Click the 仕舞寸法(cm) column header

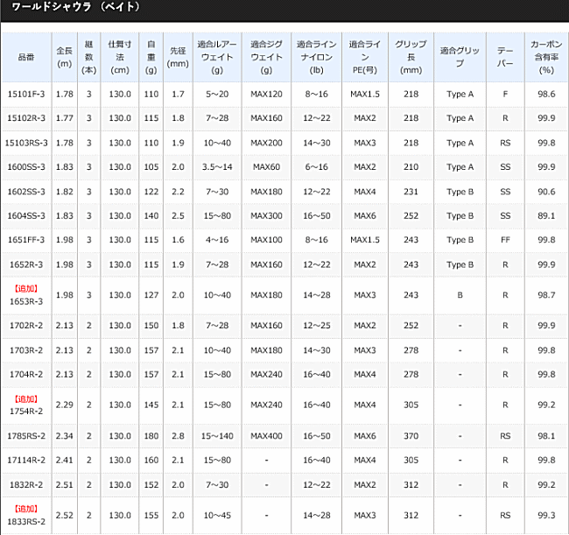[120, 57]
